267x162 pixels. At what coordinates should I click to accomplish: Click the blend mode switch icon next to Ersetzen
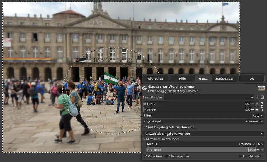click(260, 144)
